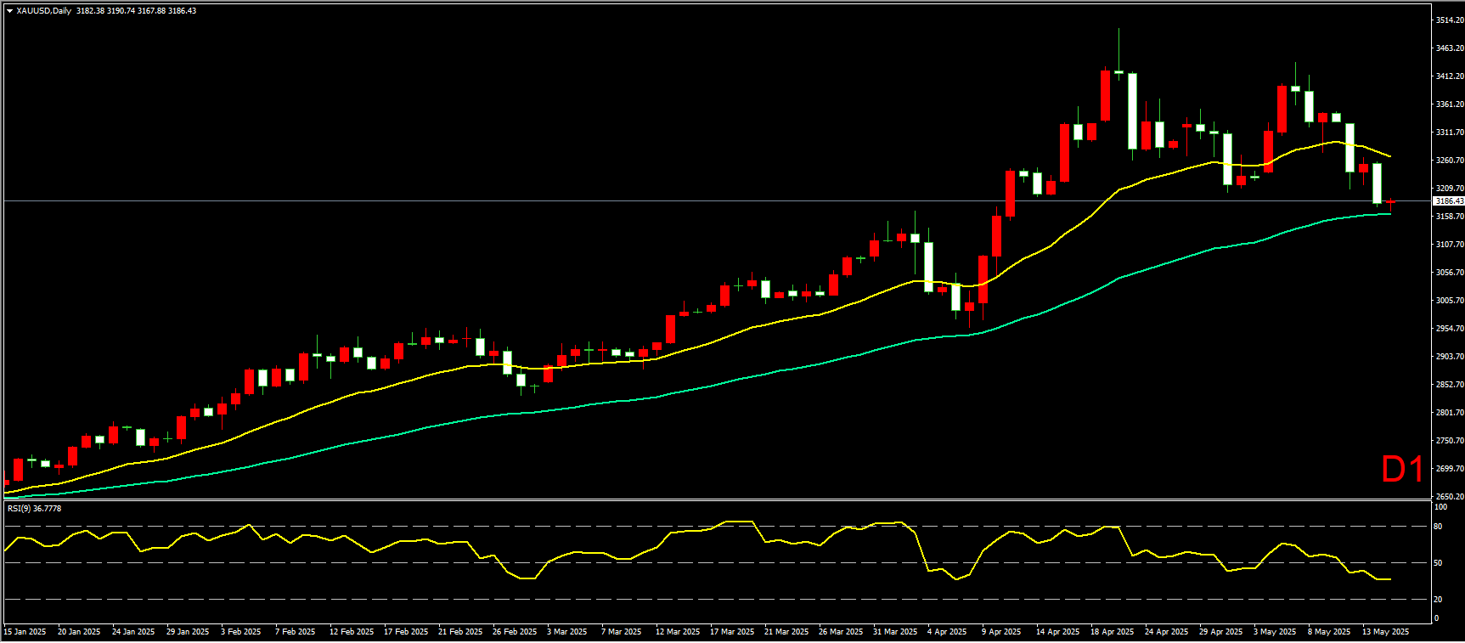Click time axis date 17 Feb 2025

click(406, 632)
